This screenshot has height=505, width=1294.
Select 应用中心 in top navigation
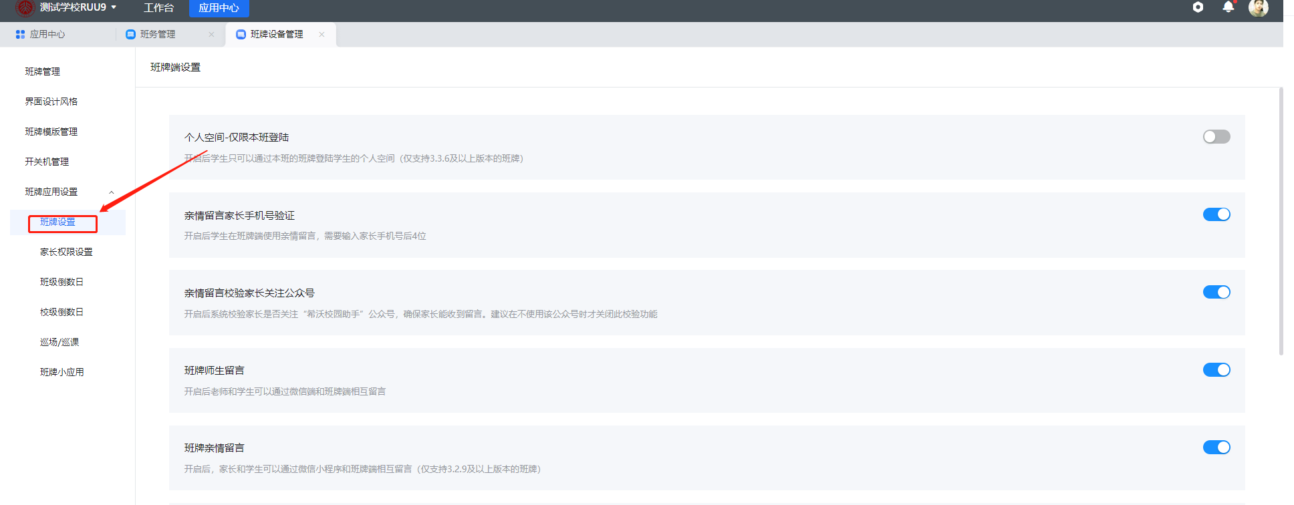[219, 8]
